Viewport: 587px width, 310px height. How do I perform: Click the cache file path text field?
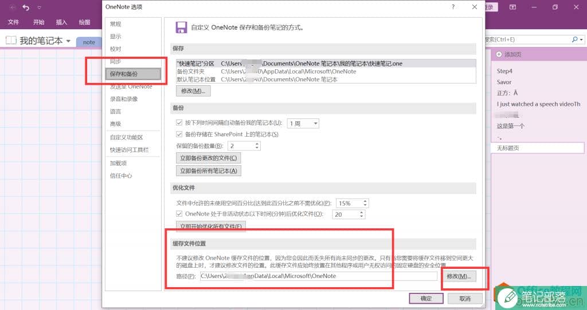(x=318, y=276)
